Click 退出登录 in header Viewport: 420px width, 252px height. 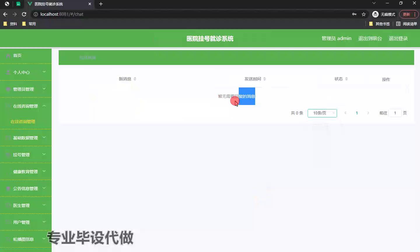click(398, 38)
